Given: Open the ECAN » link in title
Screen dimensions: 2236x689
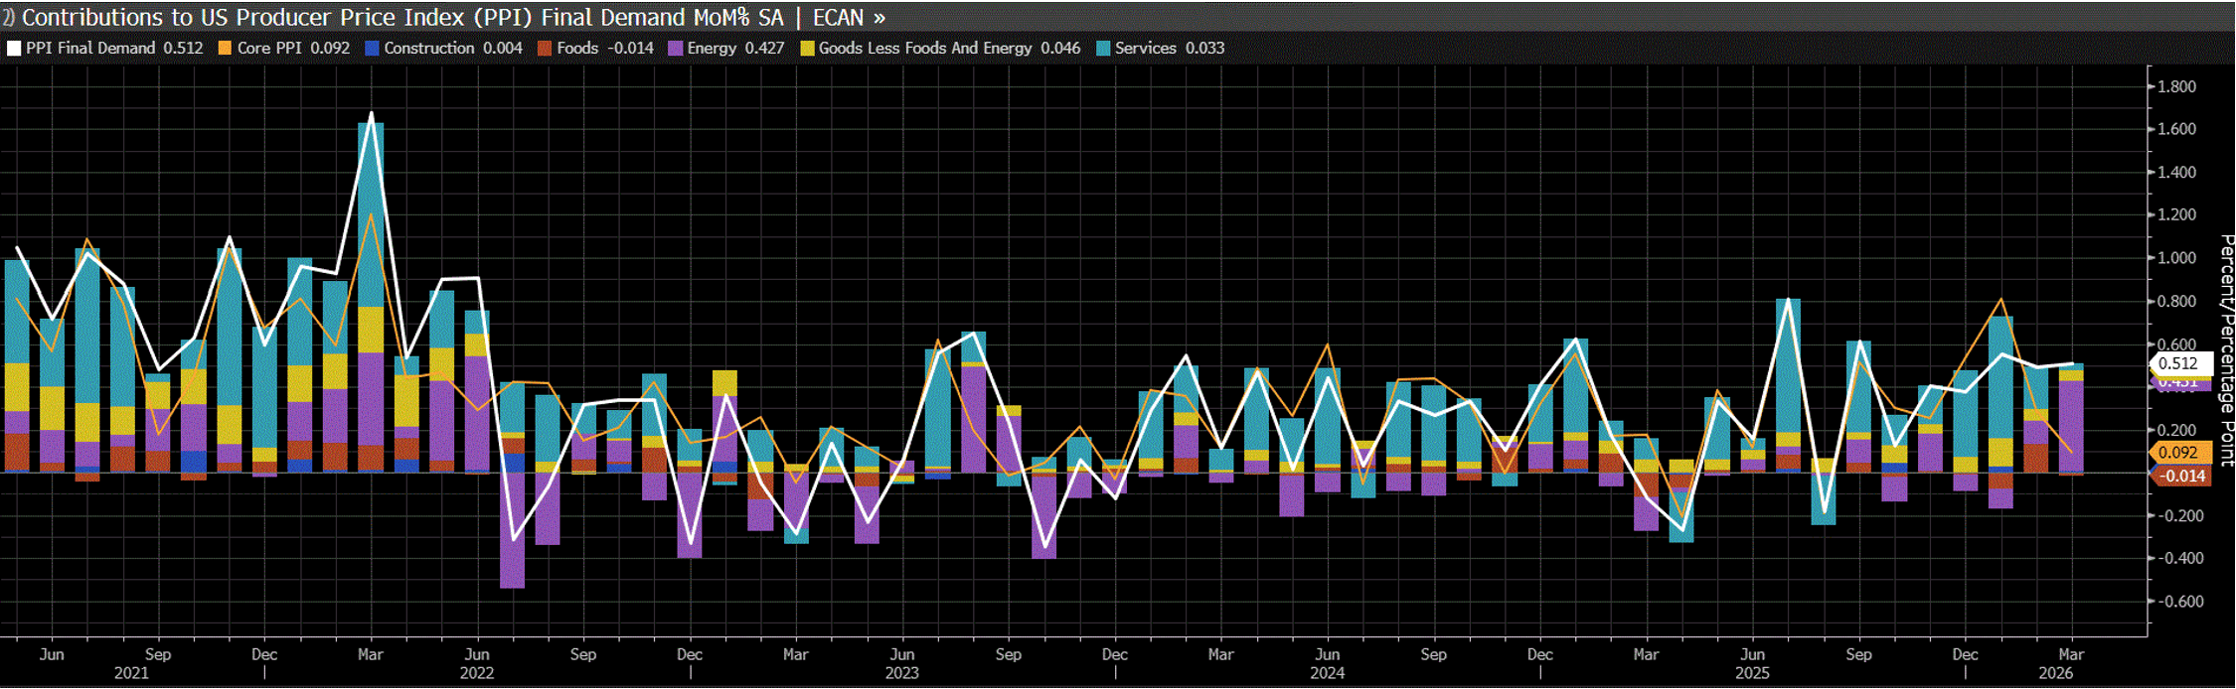Looking at the screenshot, I should (849, 17).
